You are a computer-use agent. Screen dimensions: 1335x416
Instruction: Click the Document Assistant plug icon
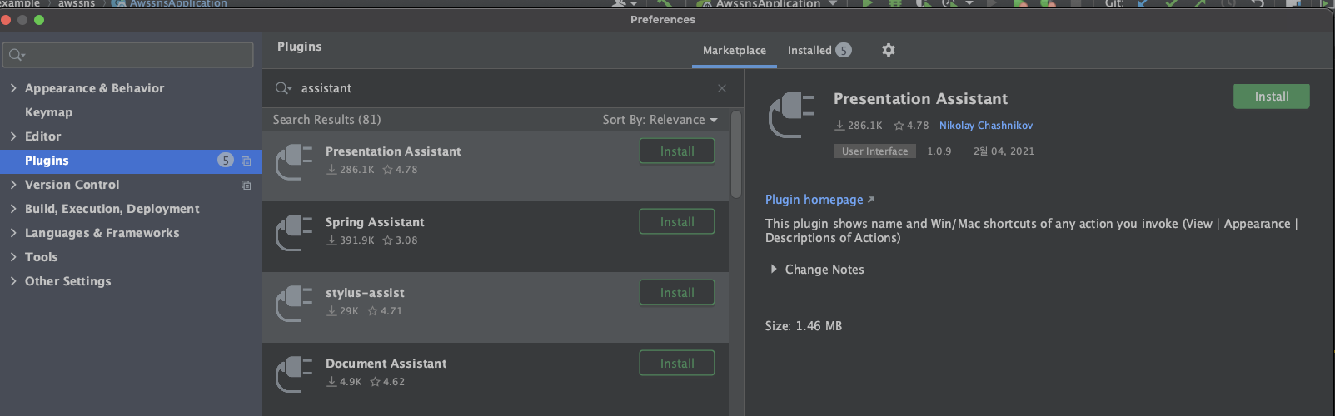[x=294, y=374]
